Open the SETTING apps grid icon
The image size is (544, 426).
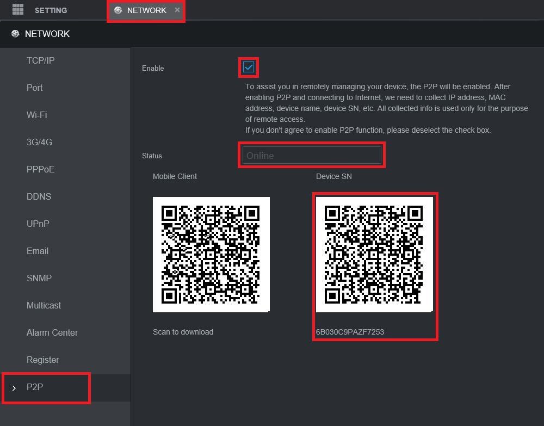click(18, 9)
